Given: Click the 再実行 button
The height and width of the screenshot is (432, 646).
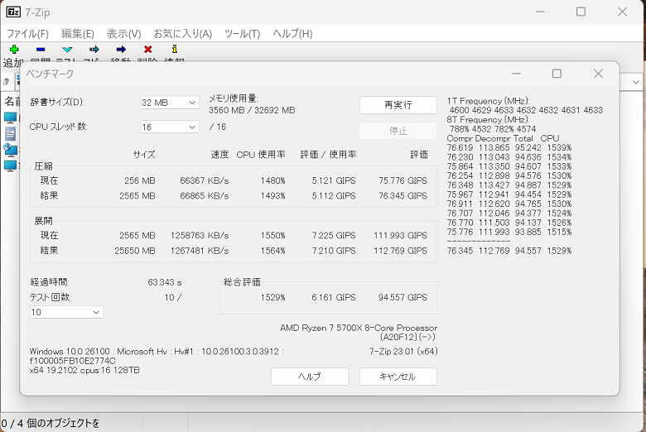Looking at the screenshot, I should click(398, 105).
